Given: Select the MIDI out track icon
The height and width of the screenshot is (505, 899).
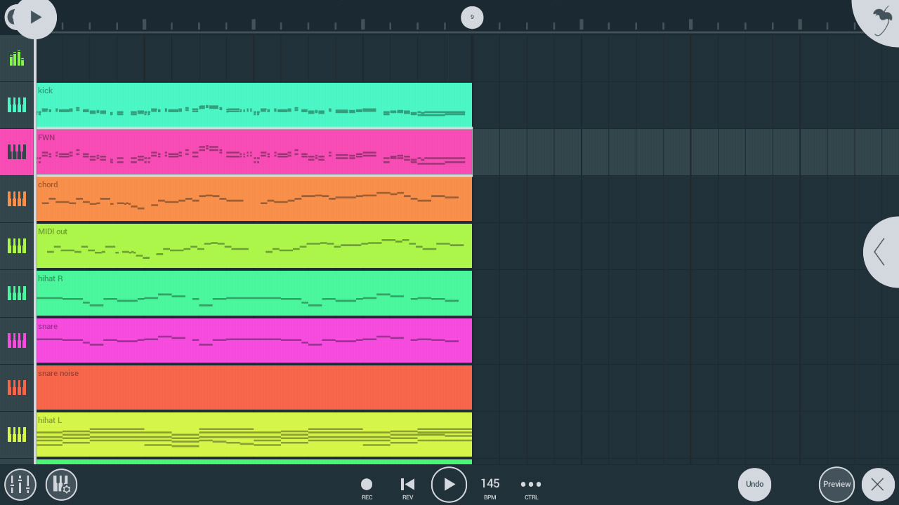Looking at the screenshot, I should [17, 246].
